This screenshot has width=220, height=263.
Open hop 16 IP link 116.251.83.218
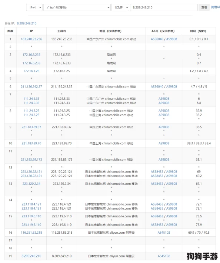31,233
